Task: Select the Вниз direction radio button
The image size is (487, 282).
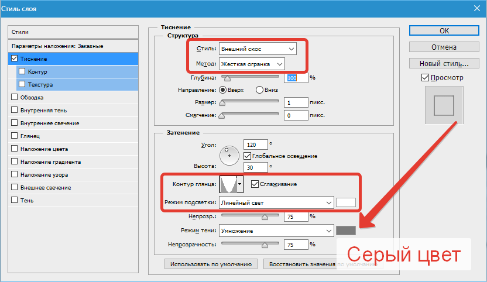Action: point(259,90)
